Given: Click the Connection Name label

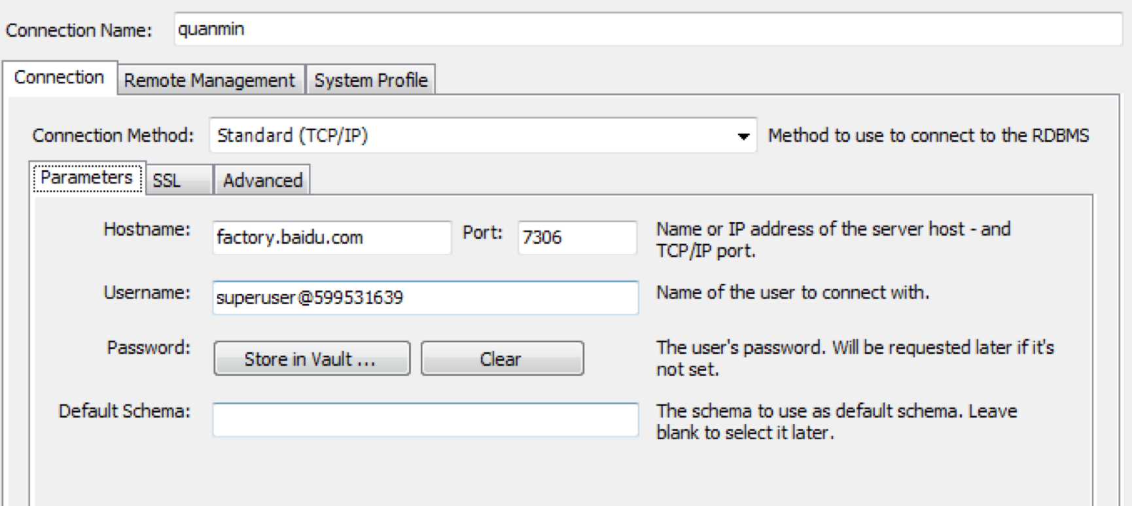Looking at the screenshot, I should 79,30.
